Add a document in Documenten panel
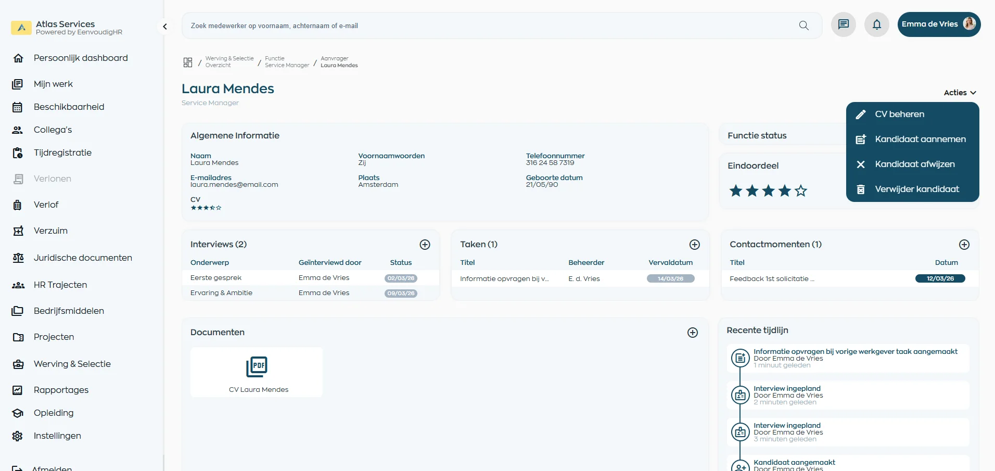 click(692, 333)
